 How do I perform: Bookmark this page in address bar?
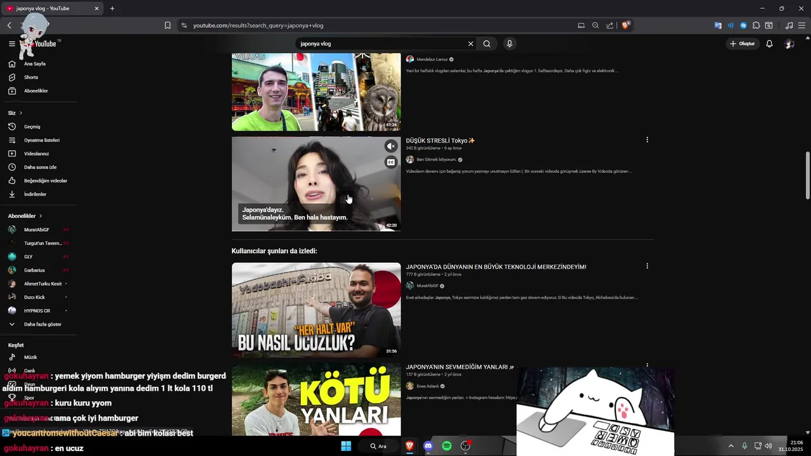coord(167,25)
